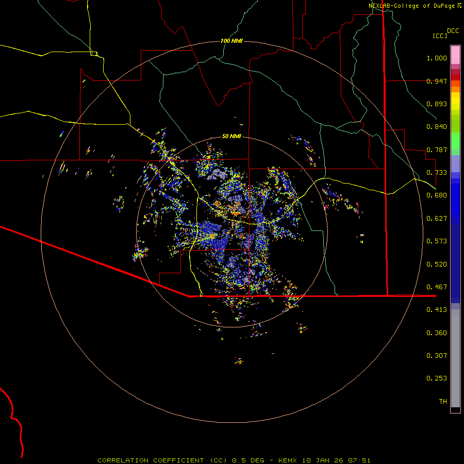Click the 1.000 scale value
The height and width of the screenshot is (464, 464).
(437, 58)
